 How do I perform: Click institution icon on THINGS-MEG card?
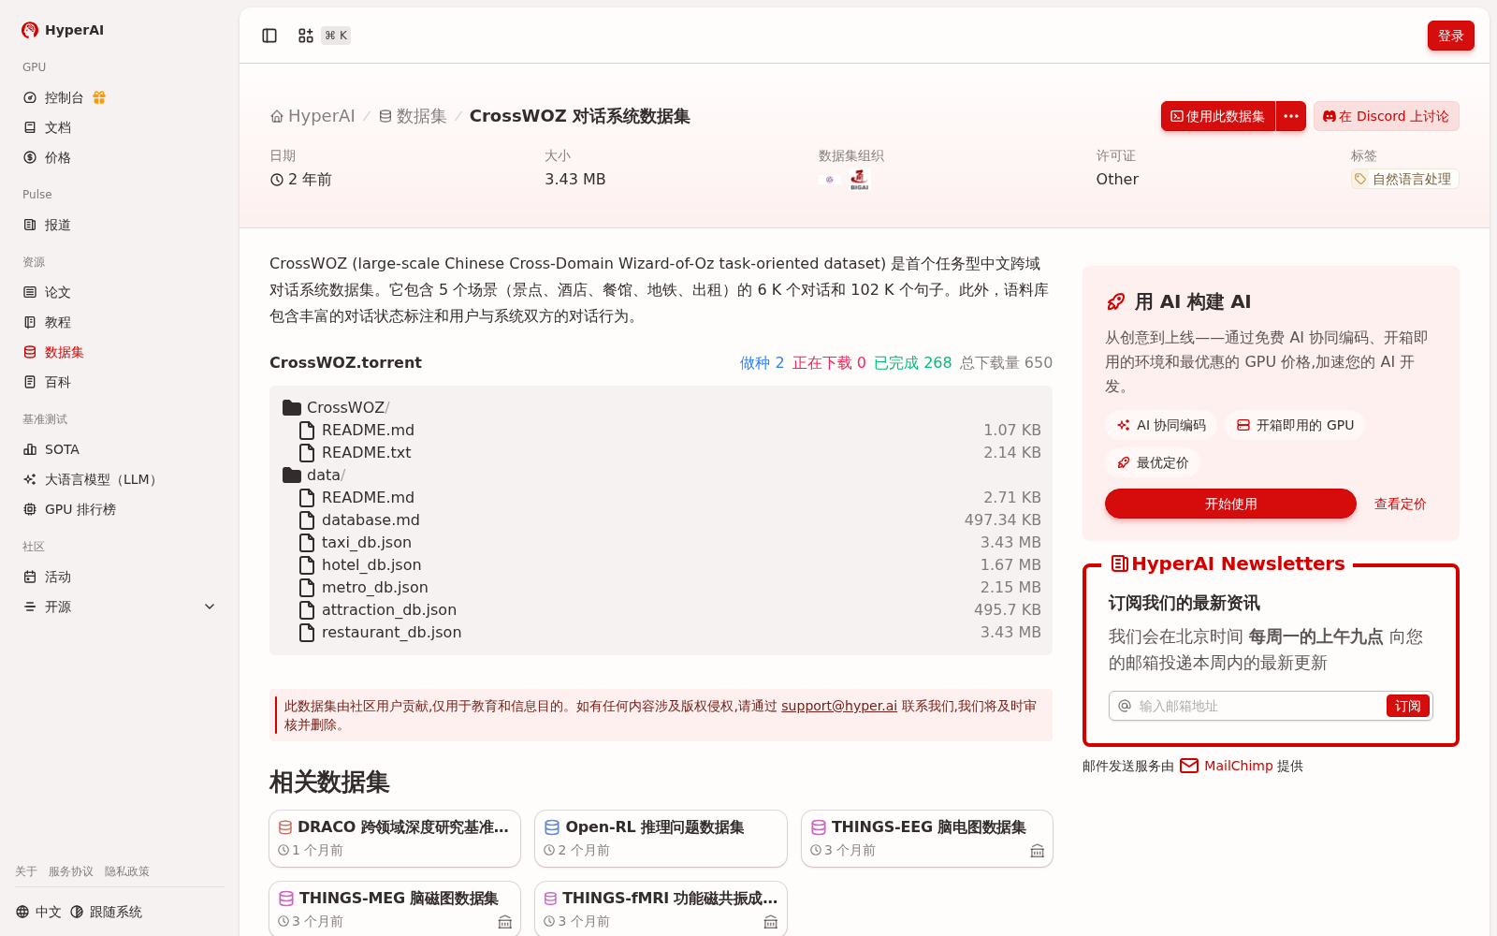tap(505, 922)
